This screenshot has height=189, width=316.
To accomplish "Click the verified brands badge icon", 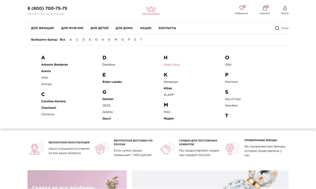I will pos(231,148).
